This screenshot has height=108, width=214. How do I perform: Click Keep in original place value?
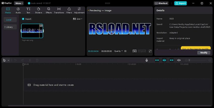(180, 38)
